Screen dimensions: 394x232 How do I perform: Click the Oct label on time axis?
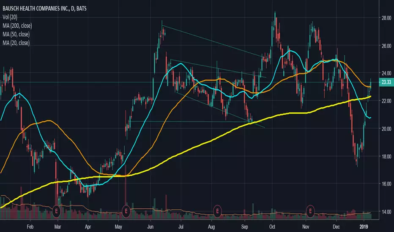coord(272,227)
